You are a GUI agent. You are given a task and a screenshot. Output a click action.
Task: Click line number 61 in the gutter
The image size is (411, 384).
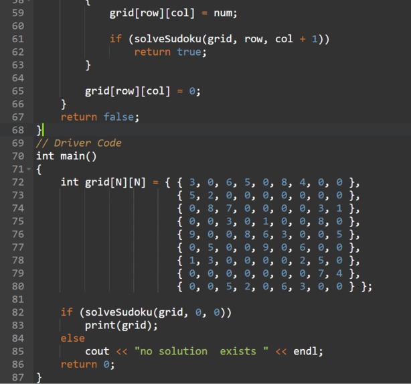point(18,39)
